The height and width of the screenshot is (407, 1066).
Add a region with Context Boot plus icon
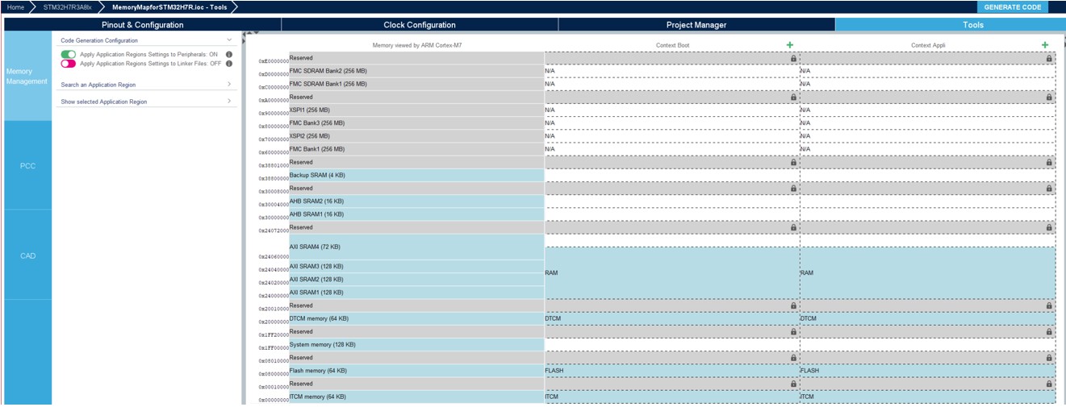coord(789,45)
